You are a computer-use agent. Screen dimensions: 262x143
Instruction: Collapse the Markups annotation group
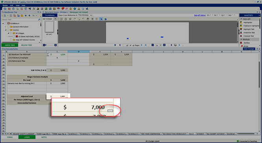[x=241, y=39]
